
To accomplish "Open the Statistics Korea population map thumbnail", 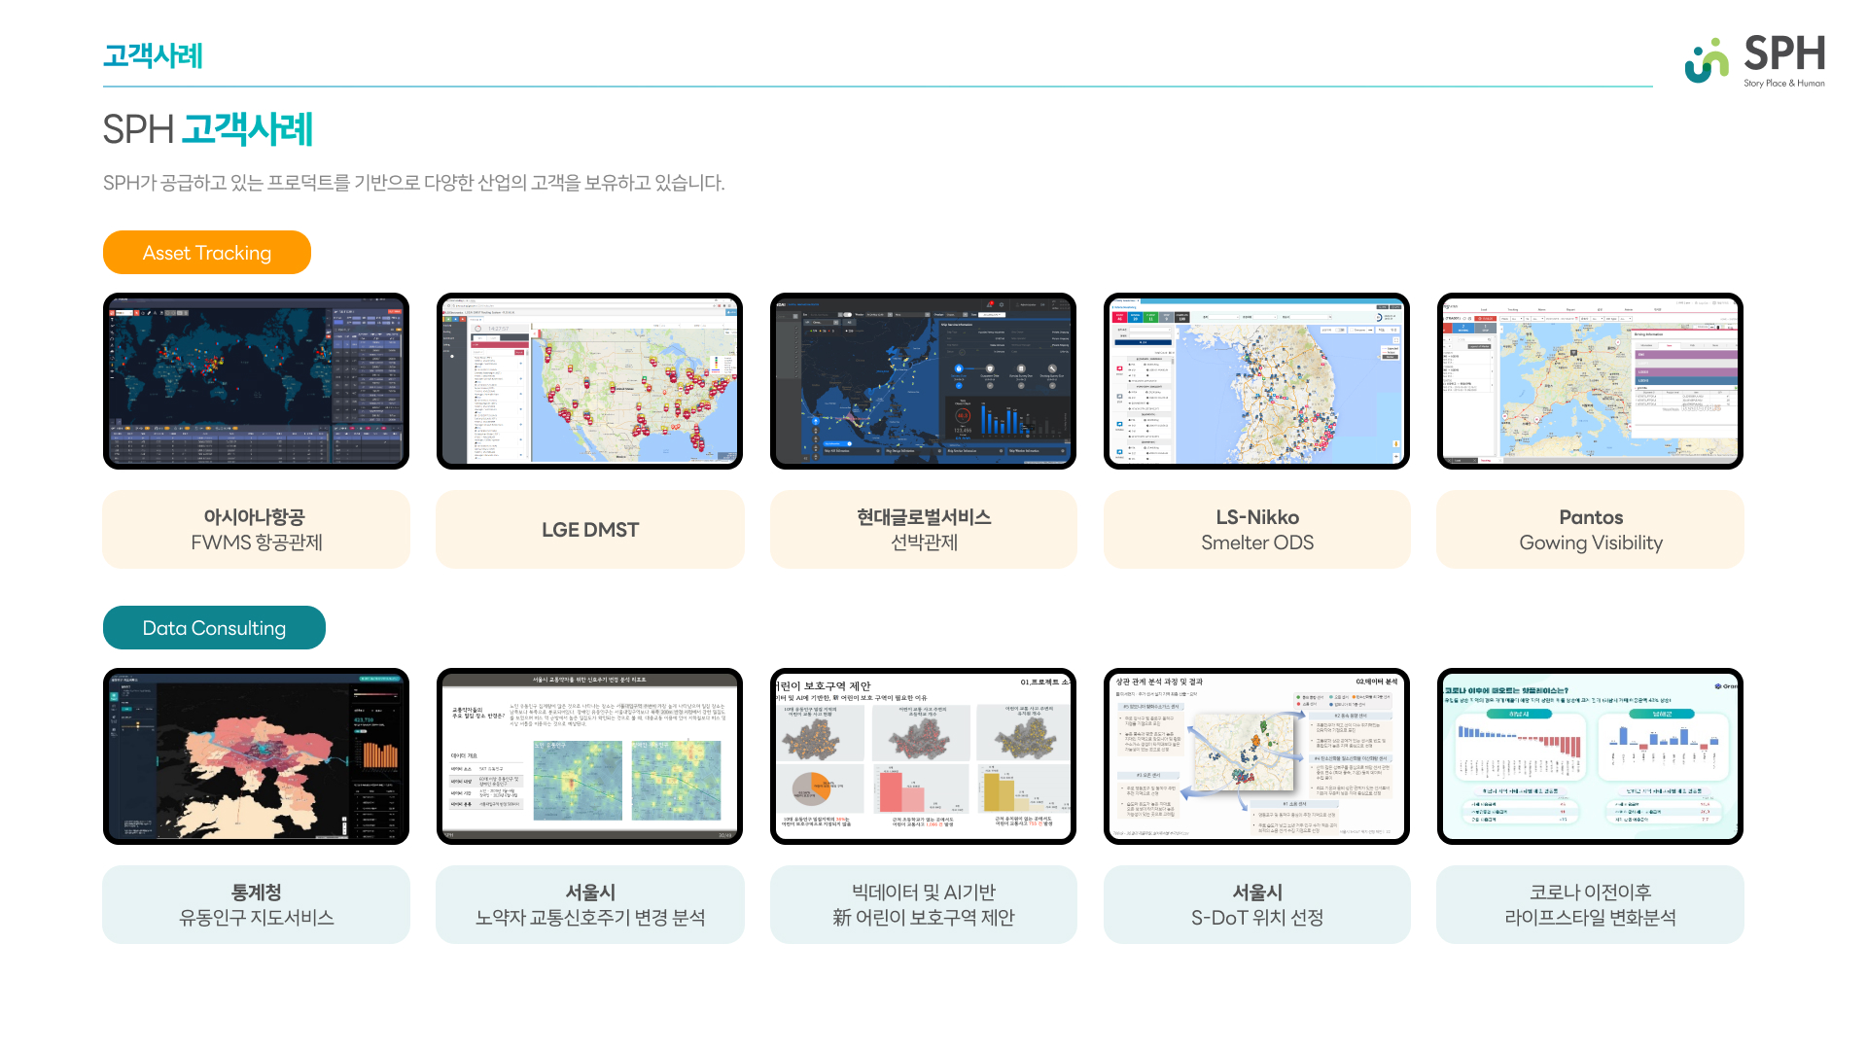I will pos(256,756).
